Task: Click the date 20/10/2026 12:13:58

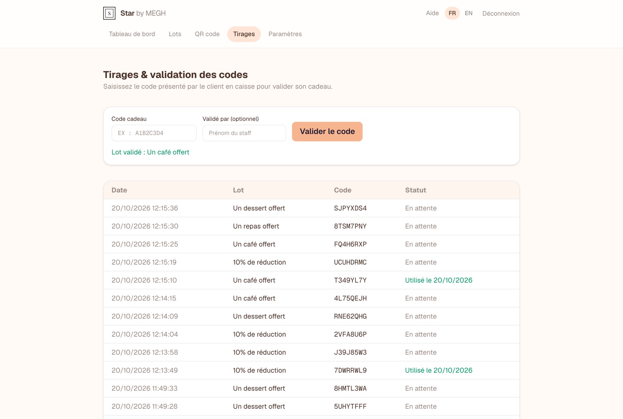Action: (x=145, y=352)
